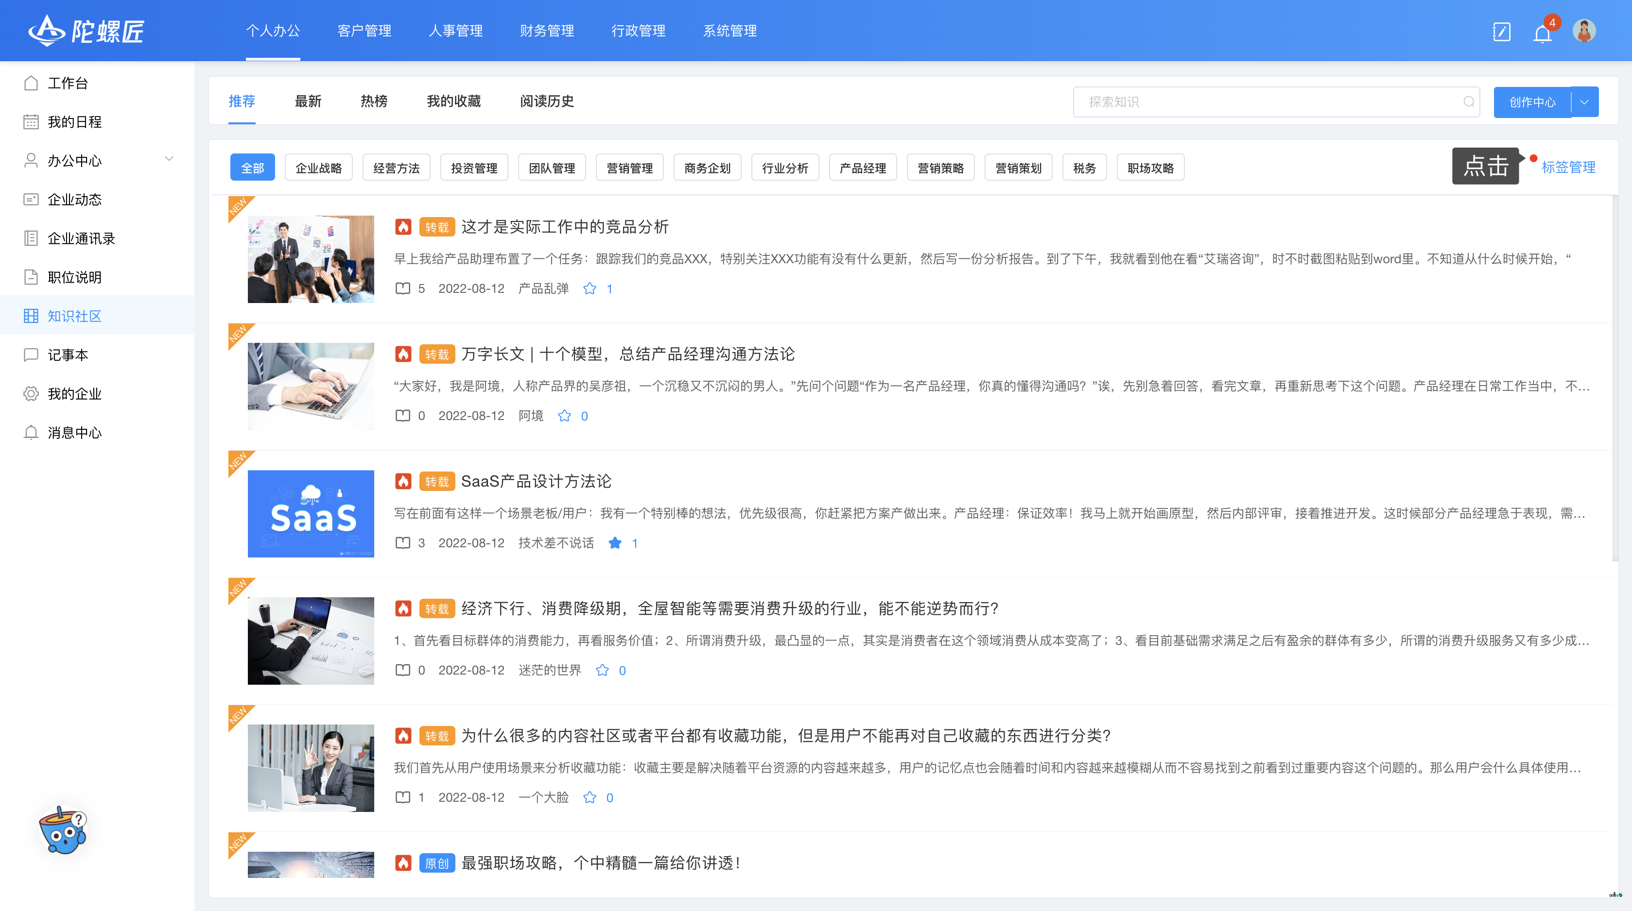Image resolution: width=1632 pixels, height=911 pixels.
Task: Open 系统管理 top menu
Action: [730, 31]
